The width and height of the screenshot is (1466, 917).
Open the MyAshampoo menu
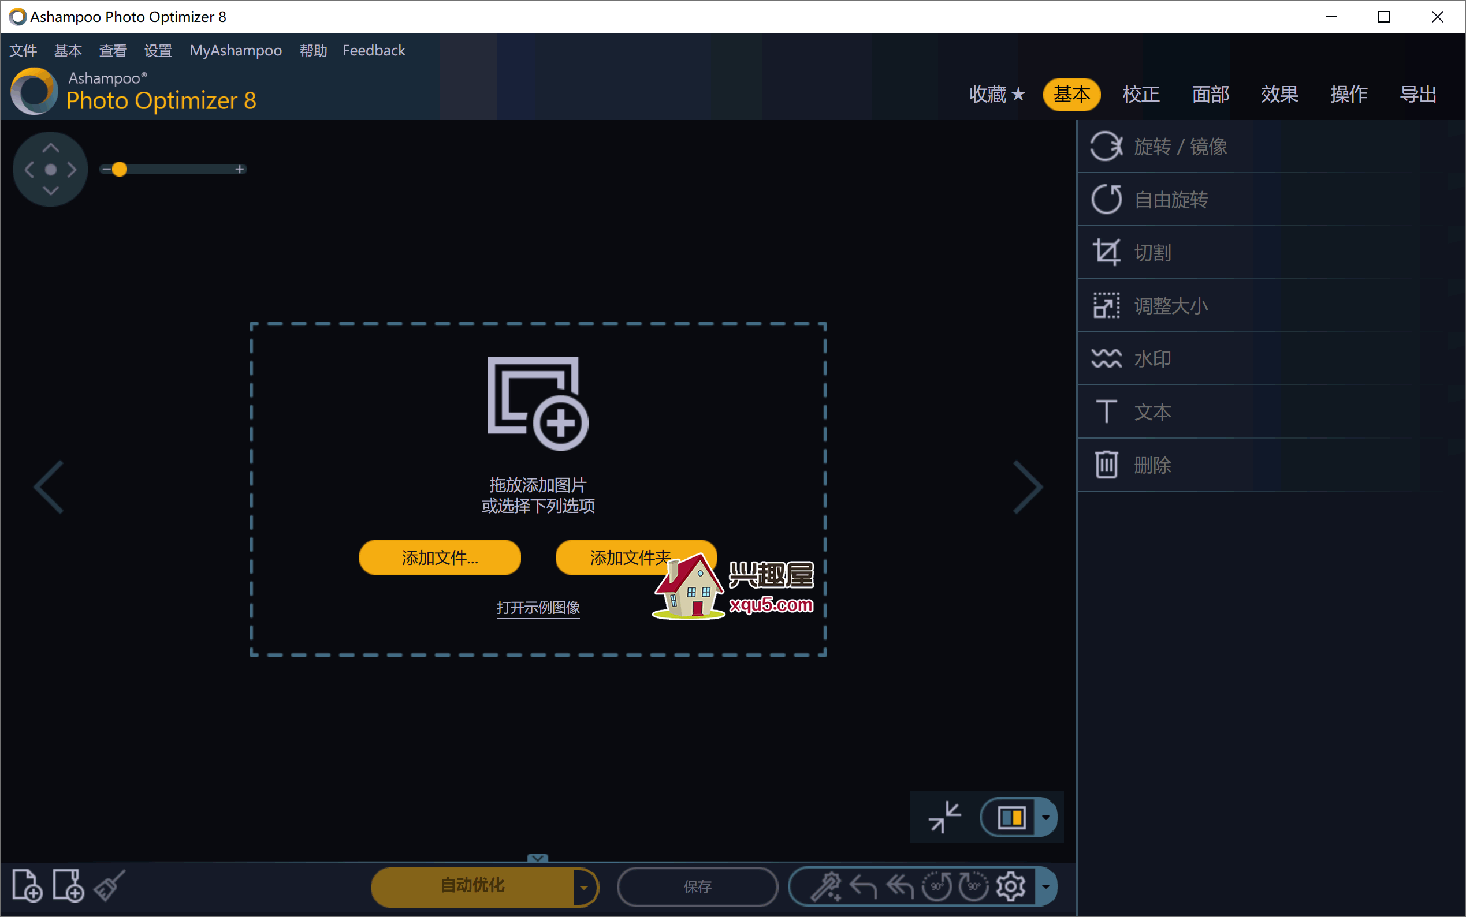point(236,50)
